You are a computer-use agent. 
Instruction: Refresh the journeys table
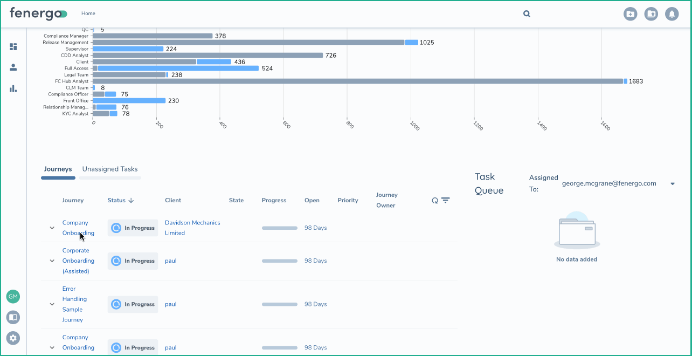(435, 201)
